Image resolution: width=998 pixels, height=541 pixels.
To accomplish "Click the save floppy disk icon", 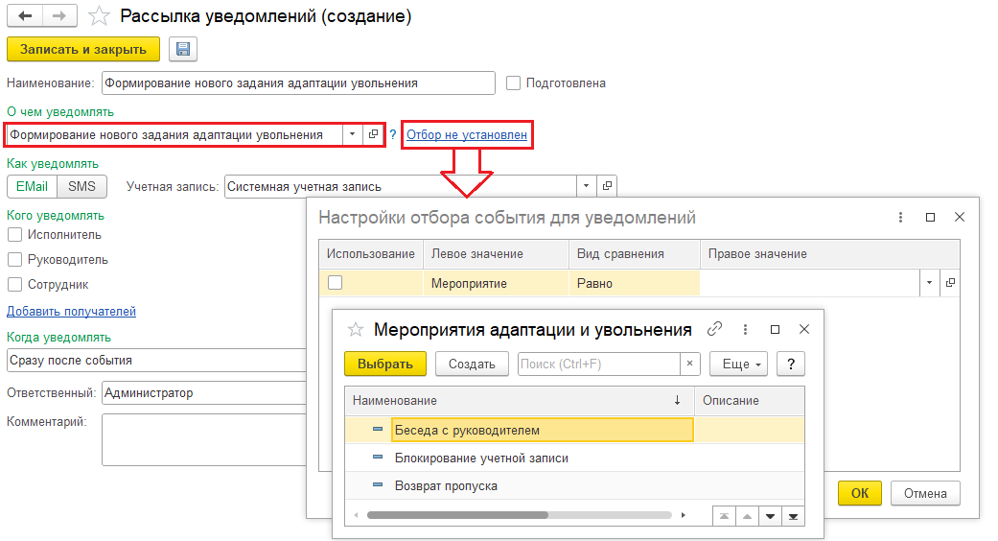I will point(182,50).
